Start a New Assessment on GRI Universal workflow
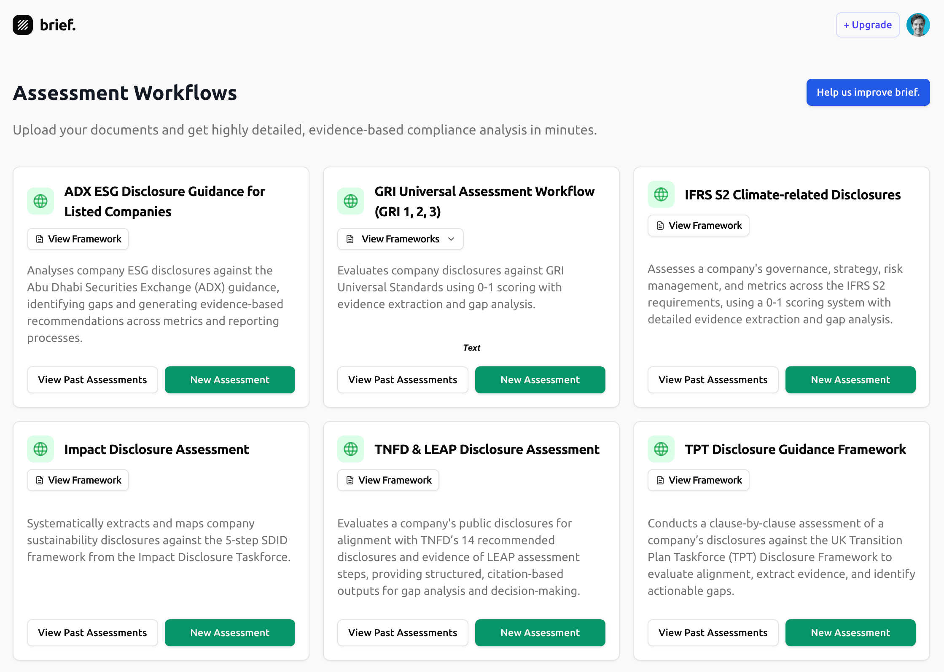The width and height of the screenshot is (944, 672). tap(540, 379)
